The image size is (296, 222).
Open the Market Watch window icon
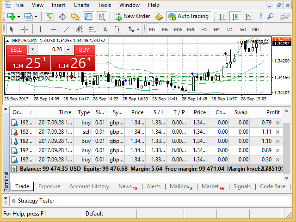click(x=49, y=17)
